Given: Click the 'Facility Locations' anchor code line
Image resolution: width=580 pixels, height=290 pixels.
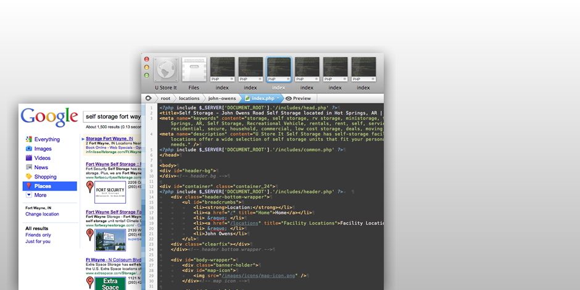Looking at the screenshot, I should point(288,223).
